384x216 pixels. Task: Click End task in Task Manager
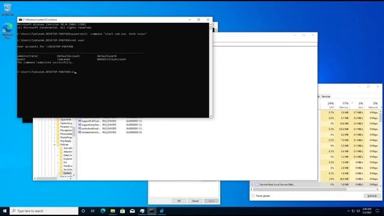tap(372, 196)
